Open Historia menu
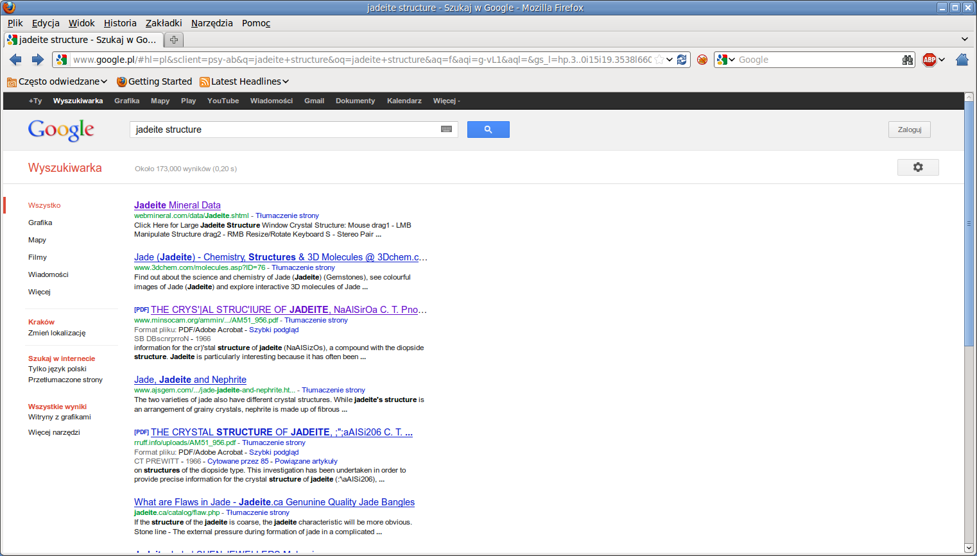This screenshot has height=556, width=977. [x=120, y=23]
